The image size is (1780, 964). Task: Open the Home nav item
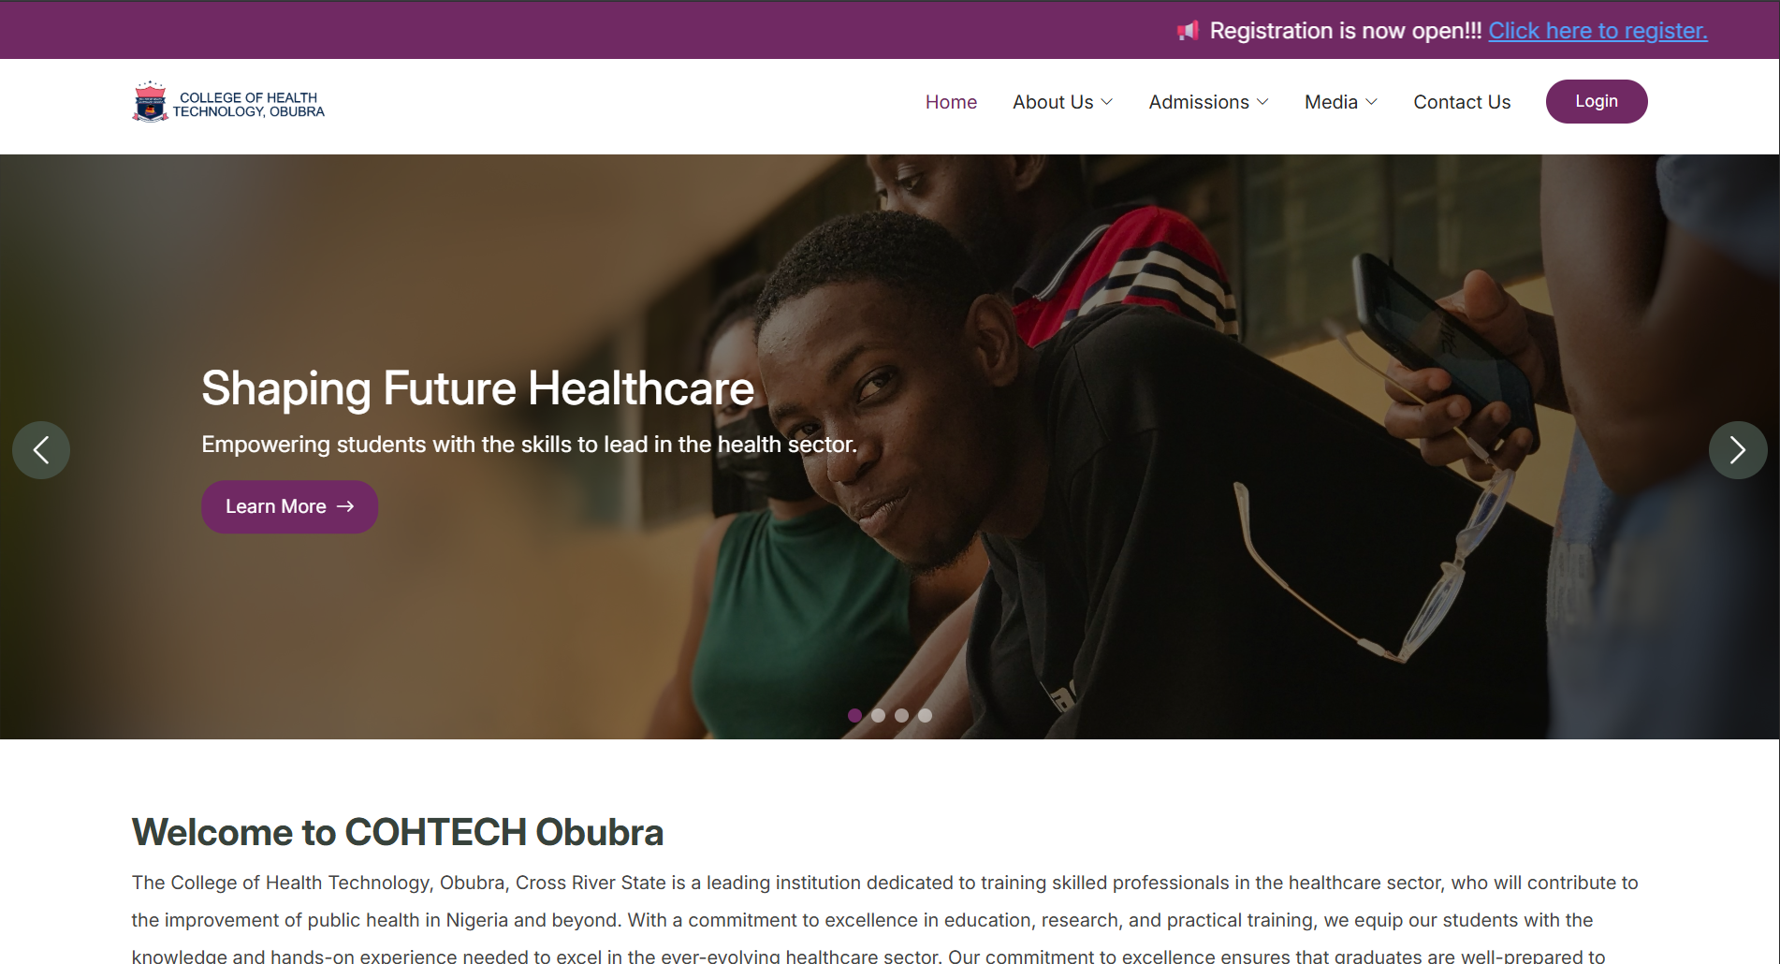click(951, 102)
